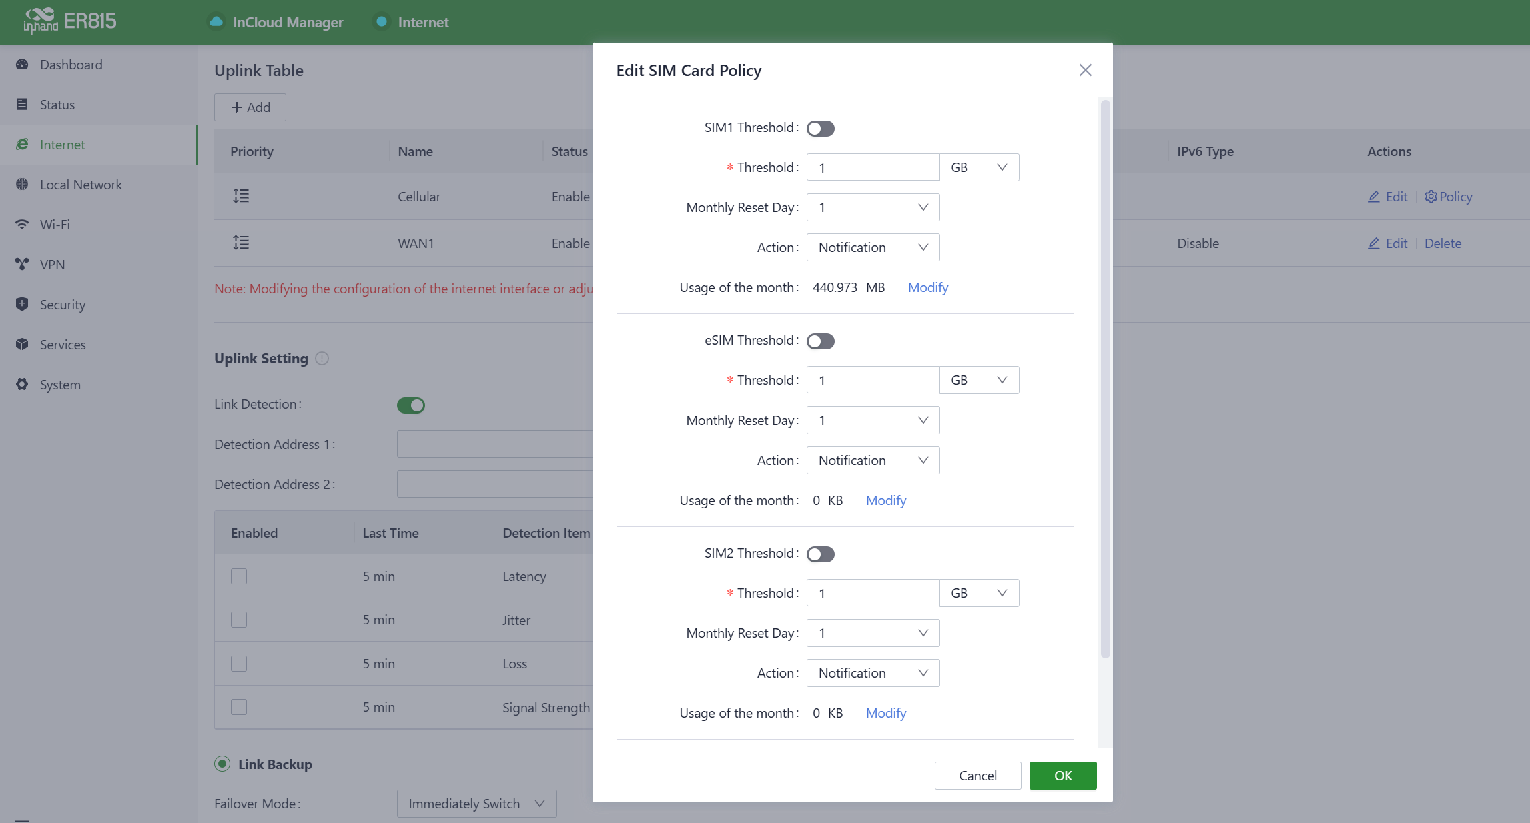
Task: Go to Services in sidebar
Action: [x=63, y=345]
